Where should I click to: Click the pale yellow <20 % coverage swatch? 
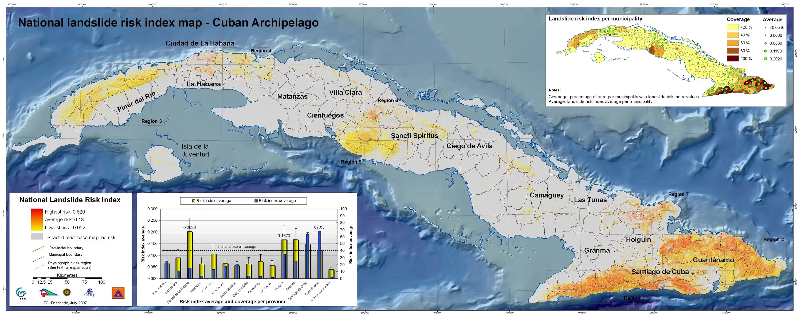coord(732,27)
